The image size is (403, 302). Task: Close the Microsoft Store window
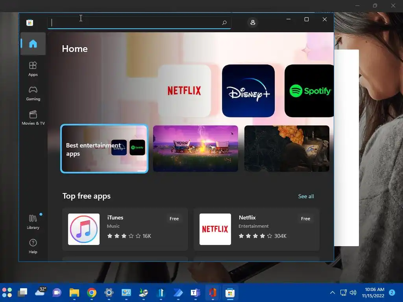coord(325,19)
